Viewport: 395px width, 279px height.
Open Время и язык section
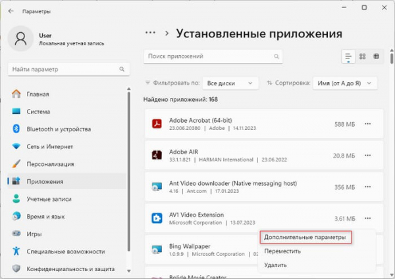pos(67,217)
